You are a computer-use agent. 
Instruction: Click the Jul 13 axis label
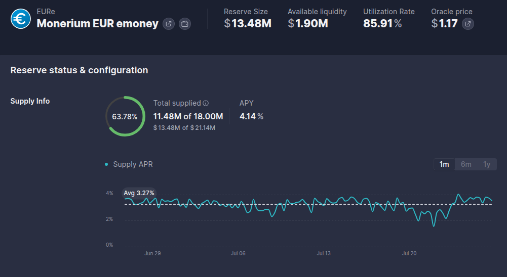pos(324,253)
